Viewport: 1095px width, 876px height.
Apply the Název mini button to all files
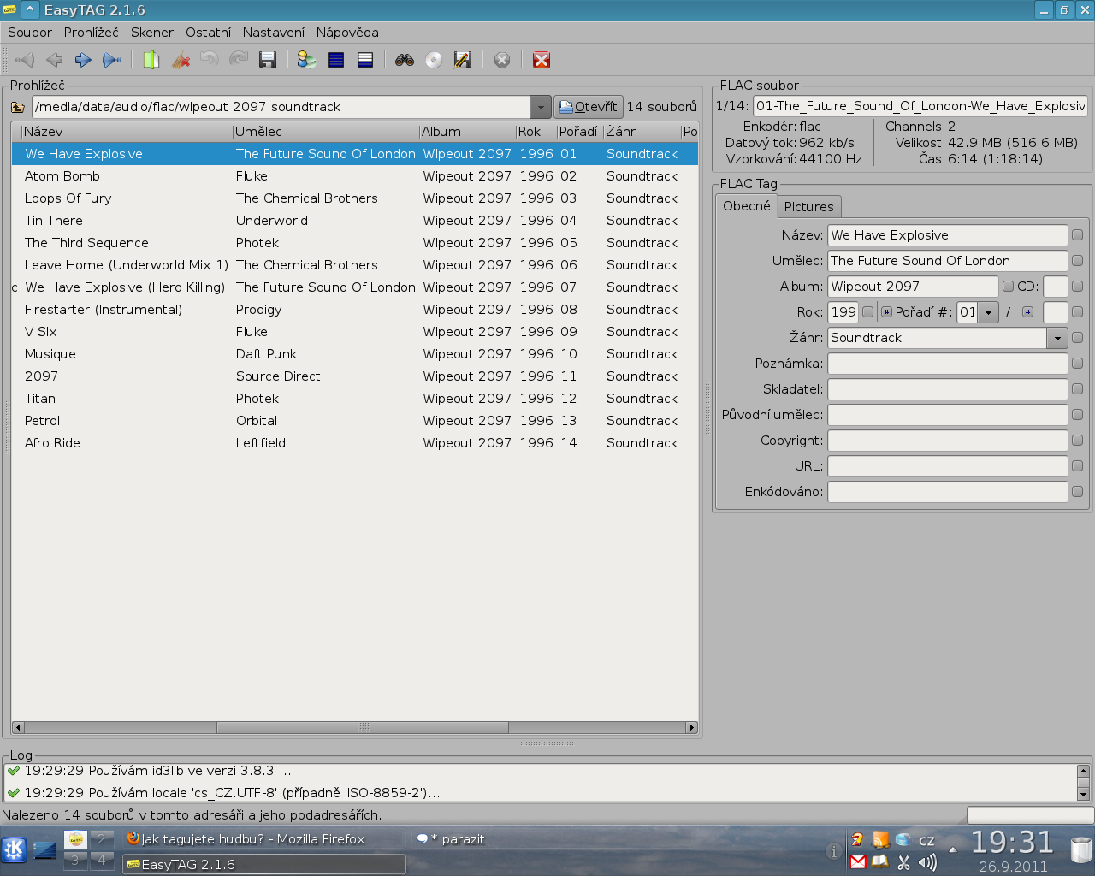click(1077, 235)
